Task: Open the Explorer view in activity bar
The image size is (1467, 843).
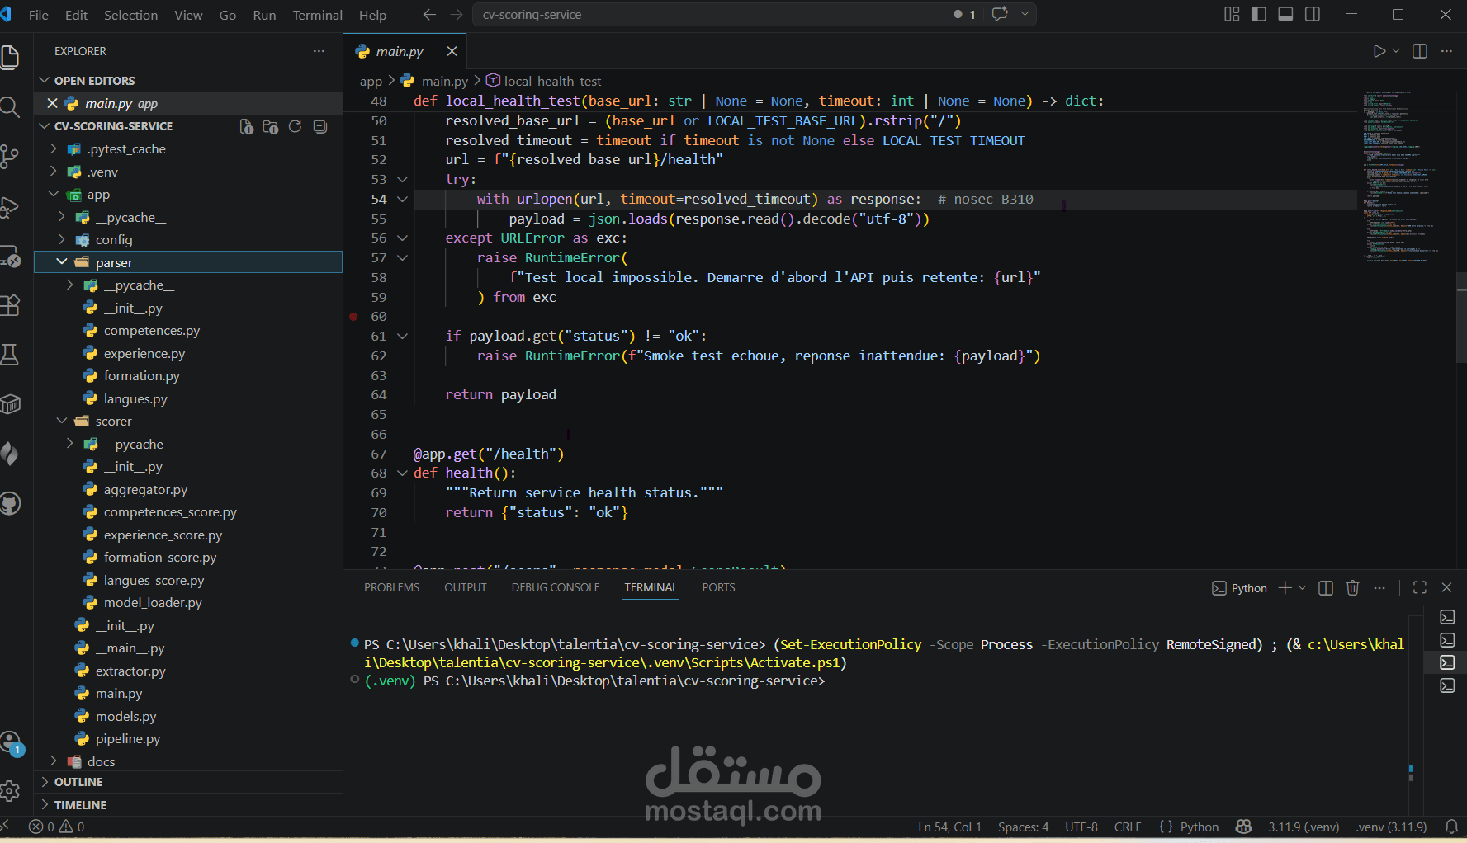Action: point(10,57)
